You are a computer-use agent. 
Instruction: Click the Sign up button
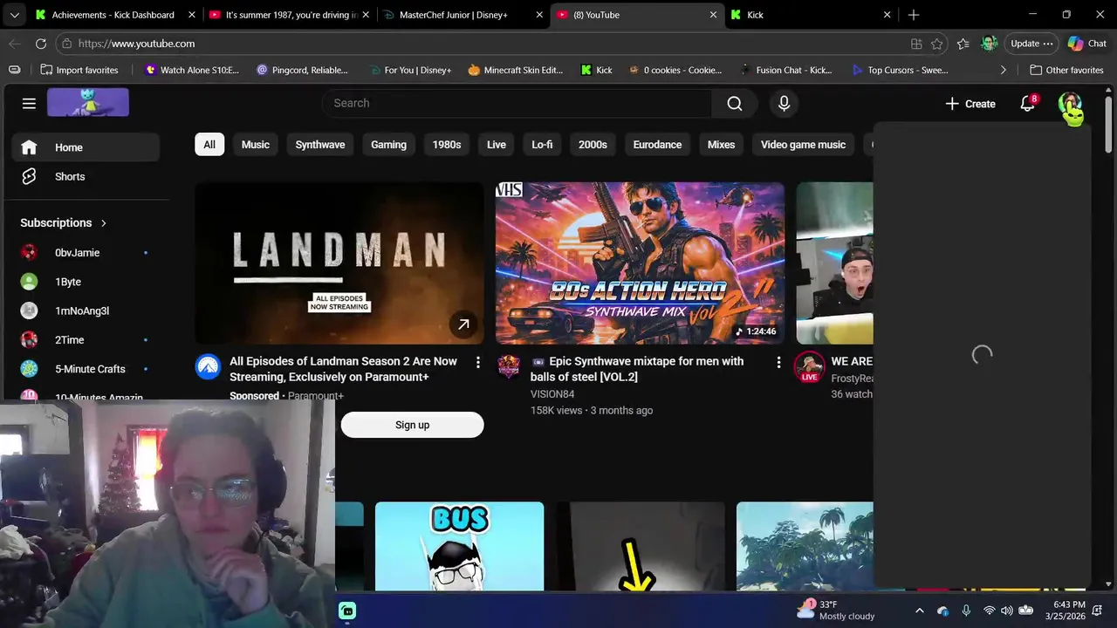coord(412,425)
